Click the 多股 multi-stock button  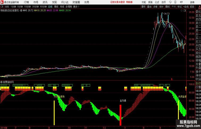pos(155,7)
